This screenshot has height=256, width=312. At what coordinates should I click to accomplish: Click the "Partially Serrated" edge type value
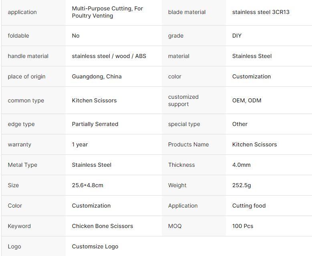click(x=95, y=124)
